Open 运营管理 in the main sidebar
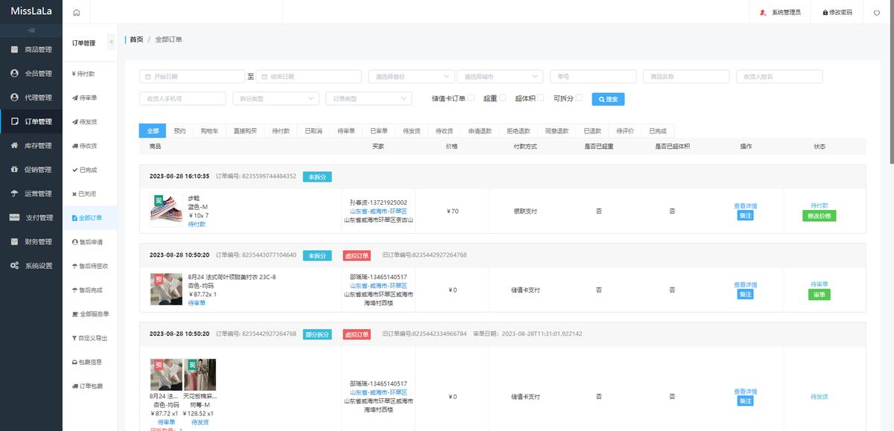894x431 pixels. (31, 194)
